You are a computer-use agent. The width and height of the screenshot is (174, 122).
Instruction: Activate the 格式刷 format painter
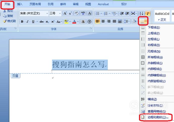click(10, 21)
